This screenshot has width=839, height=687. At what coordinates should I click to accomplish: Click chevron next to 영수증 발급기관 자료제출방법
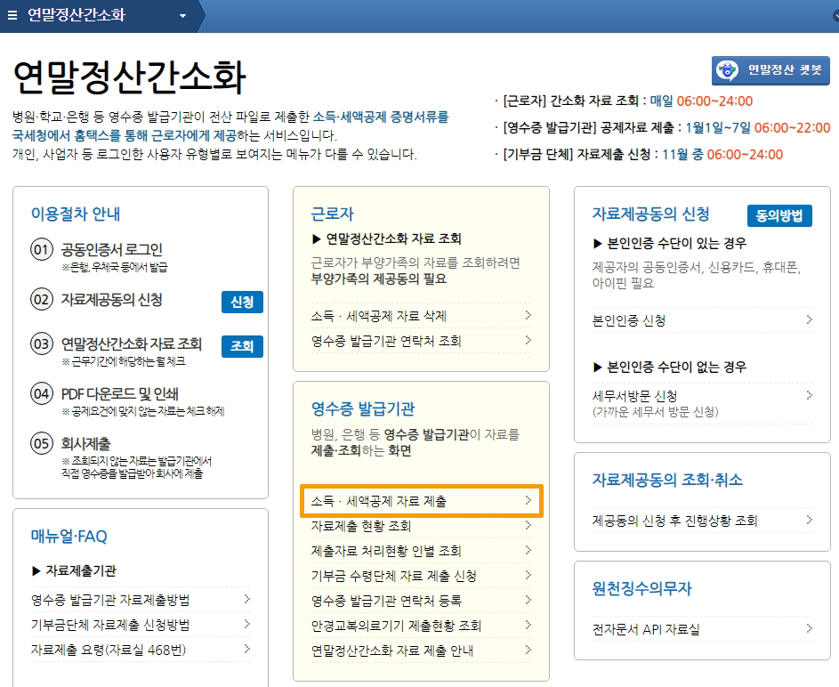pos(246,599)
